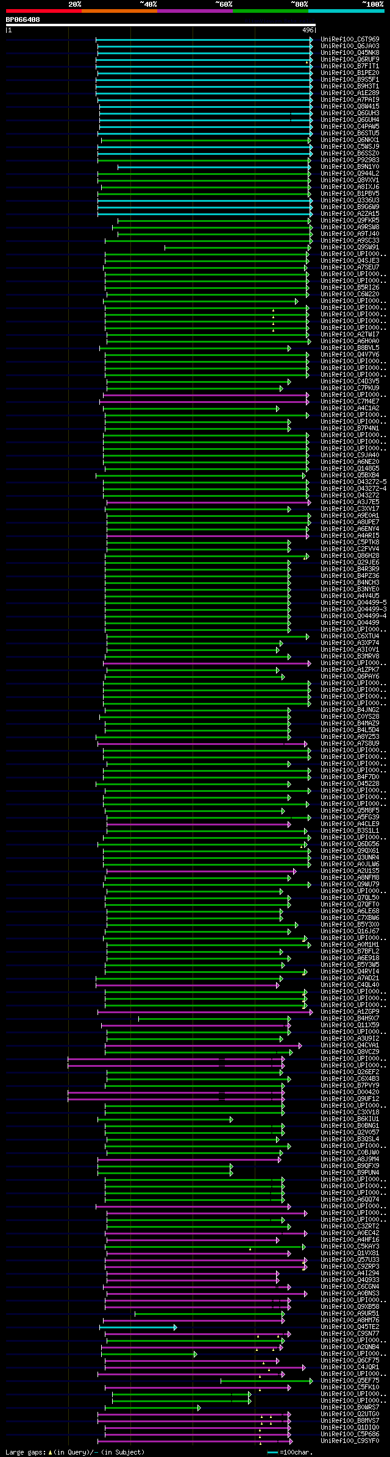The image size is (390, 1457).
Task: Select hit label UniRef100_A3XP74
Action: (x=350, y=643)
